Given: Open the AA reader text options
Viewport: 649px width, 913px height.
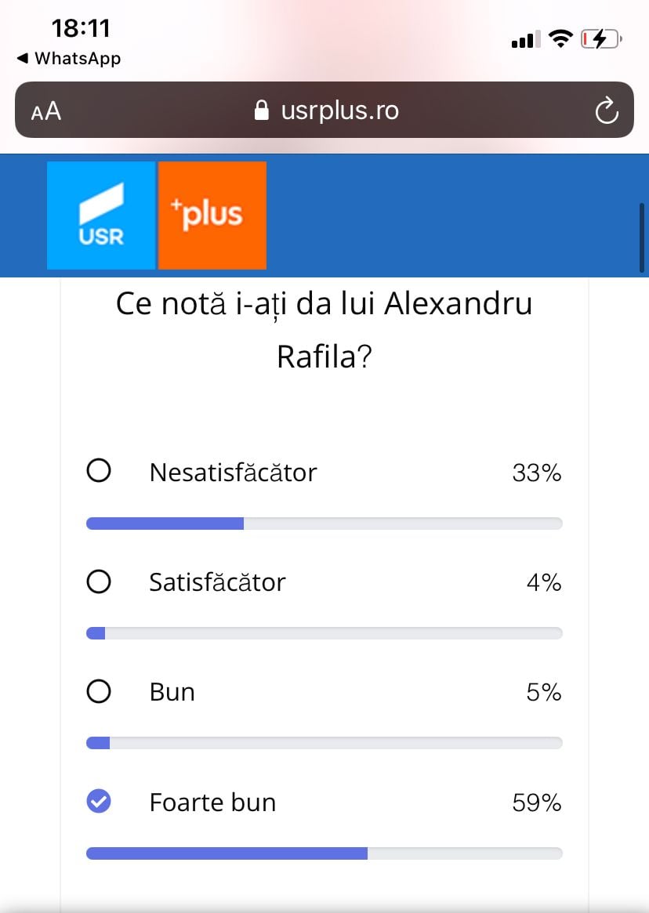Looking at the screenshot, I should [x=46, y=111].
